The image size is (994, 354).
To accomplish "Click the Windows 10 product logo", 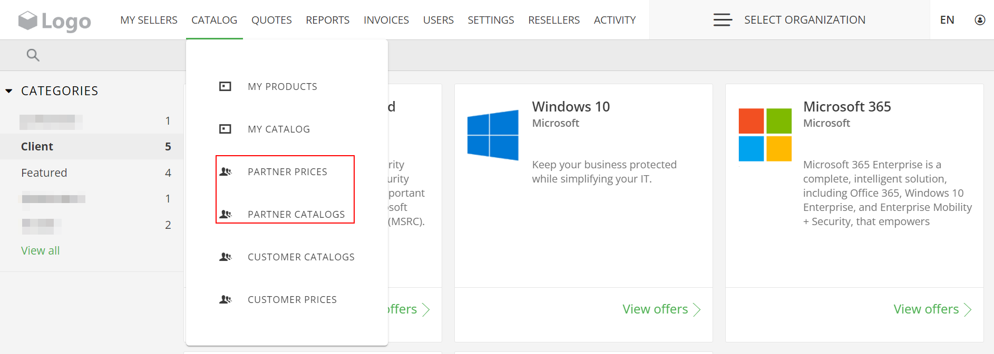I will (x=493, y=135).
